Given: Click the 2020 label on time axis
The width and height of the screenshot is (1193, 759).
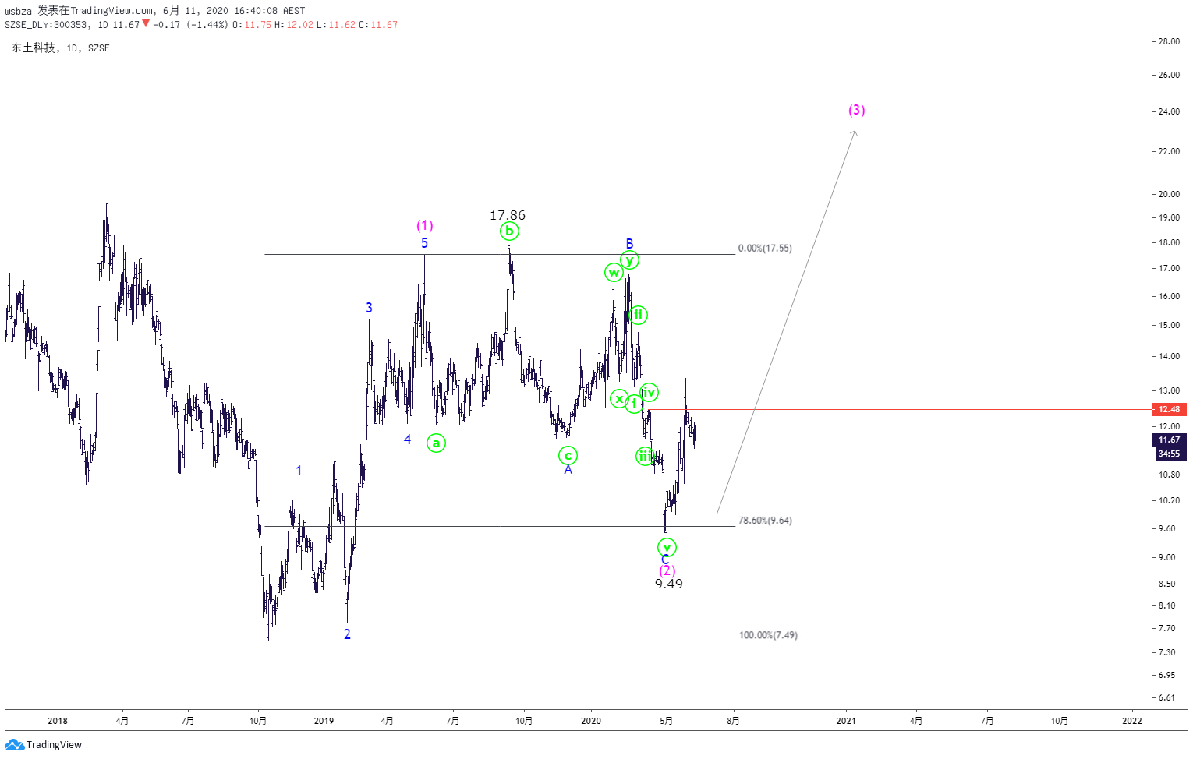Looking at the screenshot, I should [x=591, y=721].
